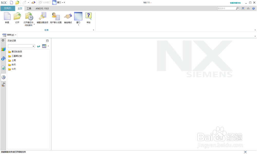The height and width of the screenshot is (154, 257).
Task: Click the NX logo in title bar
Action: pyautogui.click(x=4, y=3)
